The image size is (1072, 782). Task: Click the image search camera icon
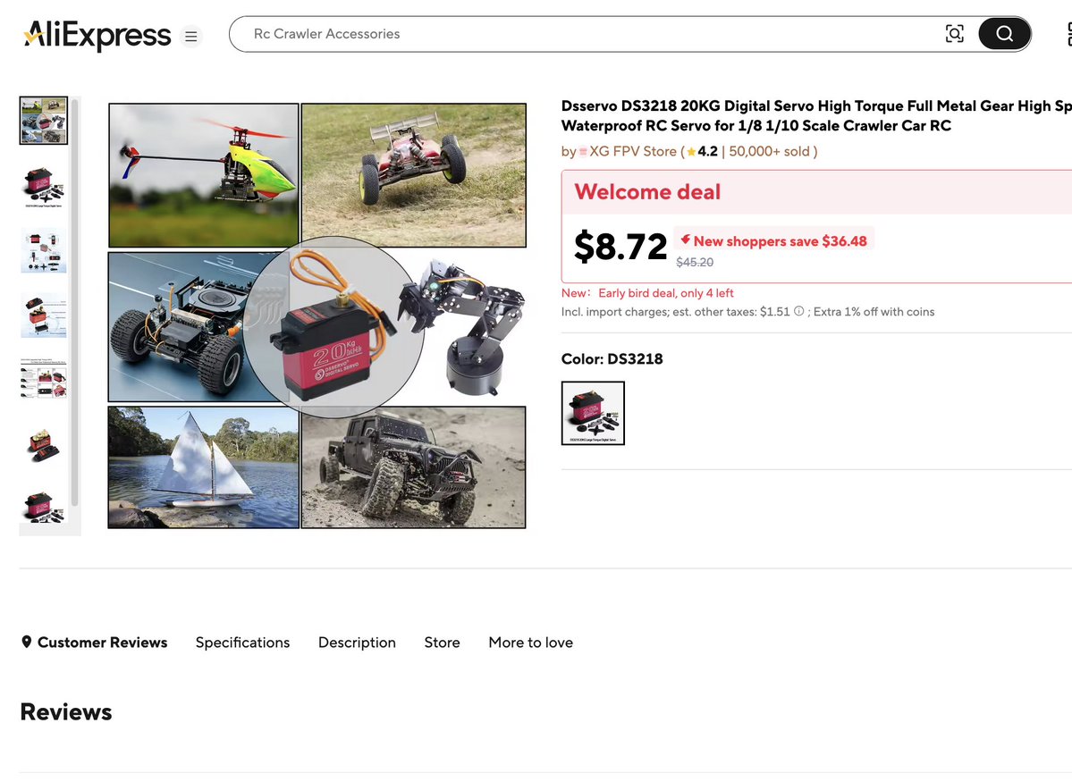point(954,33)
